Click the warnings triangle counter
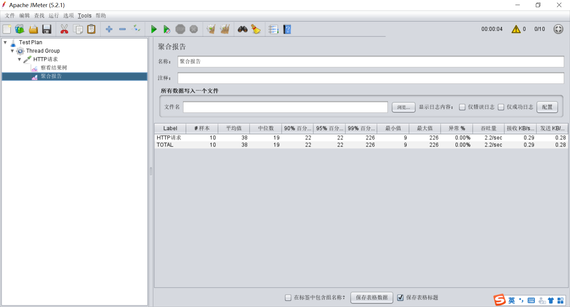Viewport: 570px width, 307px height. click(x=516, y=29)
